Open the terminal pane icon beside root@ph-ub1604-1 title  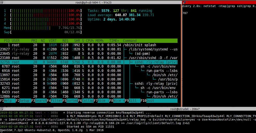coord(2,2)
